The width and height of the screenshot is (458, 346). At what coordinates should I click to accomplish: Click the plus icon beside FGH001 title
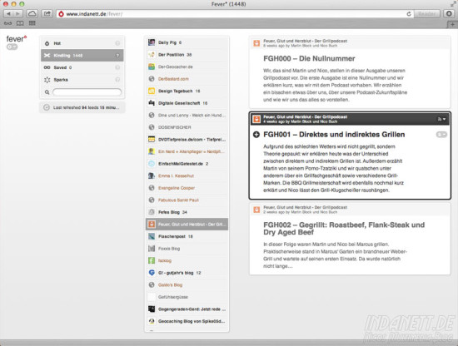pos(256,135)
